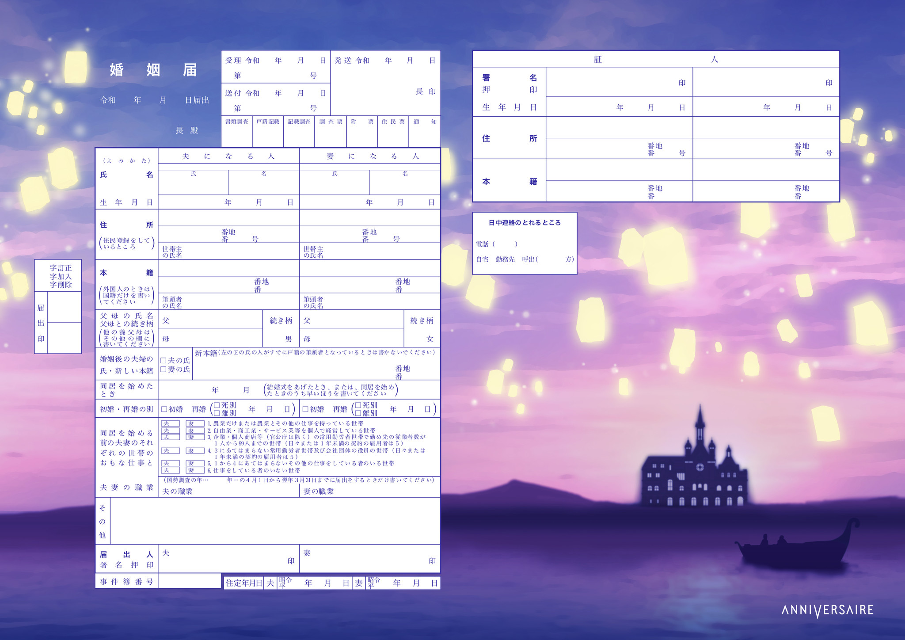Click the 夫の職業 occupation field
This screenshot has height=640, width=905.
click(x=229, y=491)
